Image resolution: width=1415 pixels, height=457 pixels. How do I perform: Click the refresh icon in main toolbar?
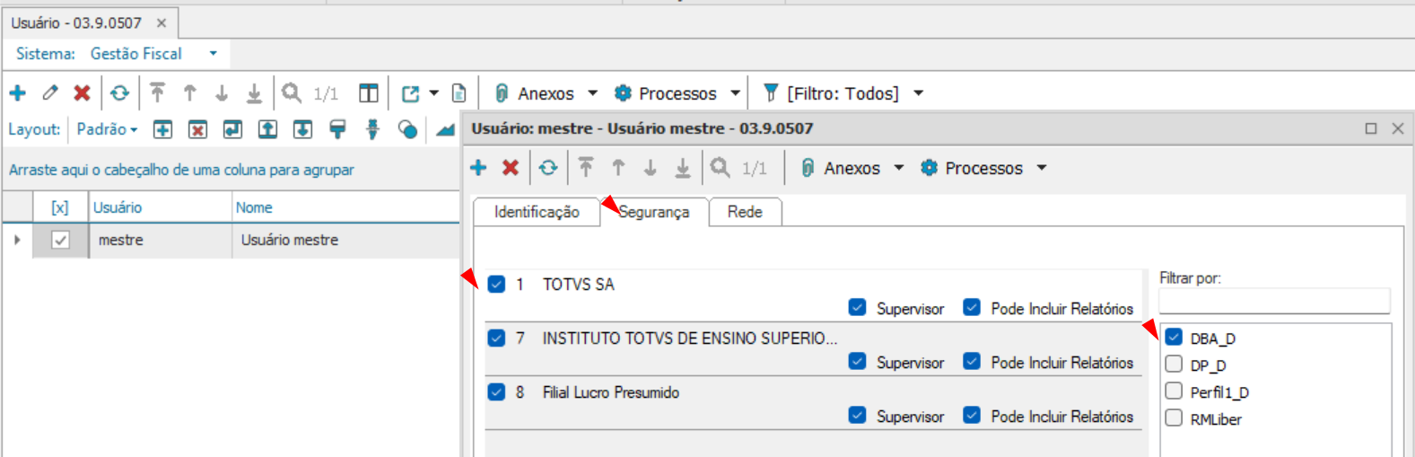coord(119,92)
